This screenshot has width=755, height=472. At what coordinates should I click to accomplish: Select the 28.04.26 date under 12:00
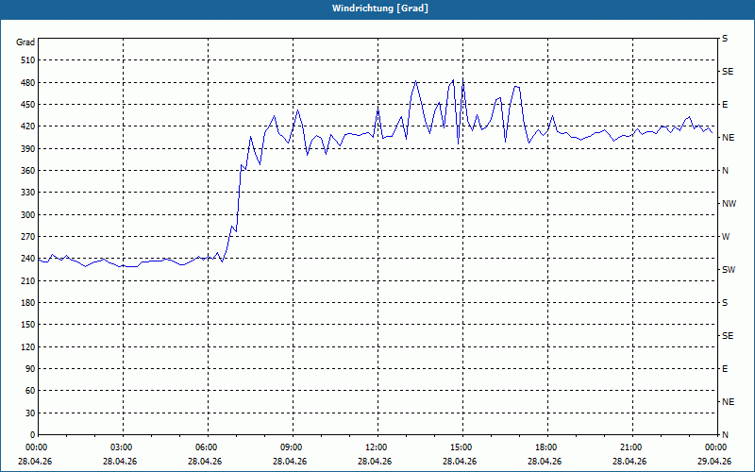point(376,462)
